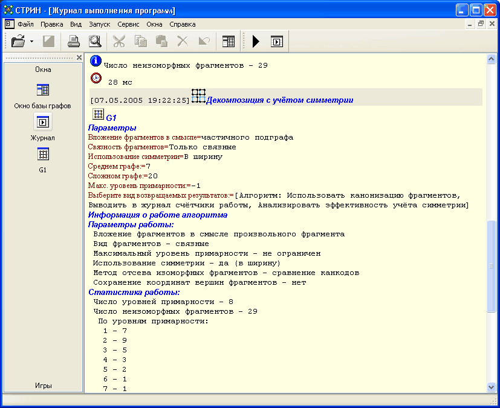This screenshot has height=408, width=500.
Task: Open the Справка menu
Action: (183, 24)
